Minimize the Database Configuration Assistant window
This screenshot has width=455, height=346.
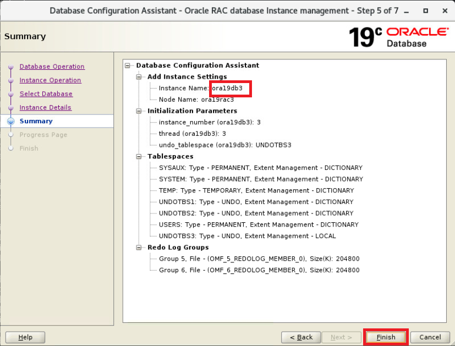pyautogui.click(x=407, y=11)
